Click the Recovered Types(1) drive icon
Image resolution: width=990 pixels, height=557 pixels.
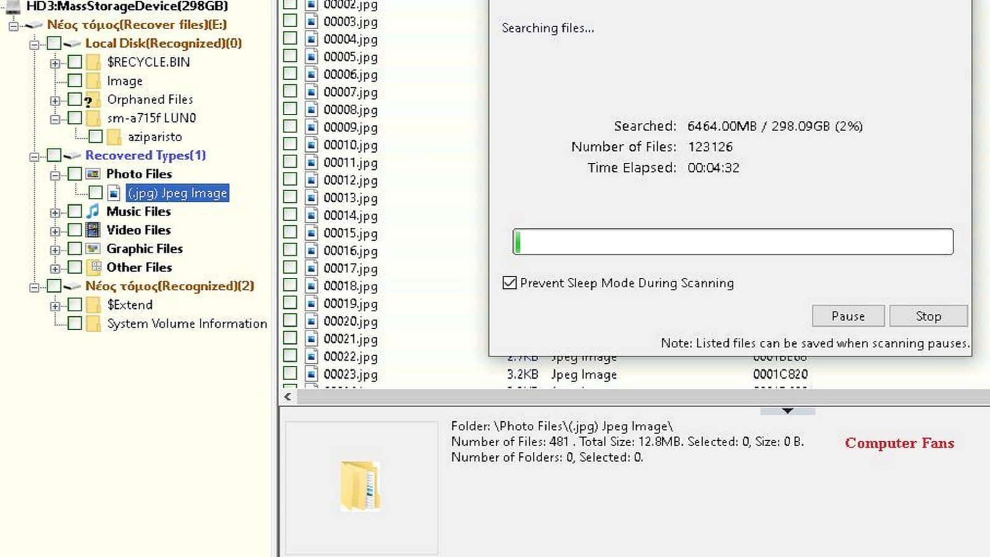(72, 155)
